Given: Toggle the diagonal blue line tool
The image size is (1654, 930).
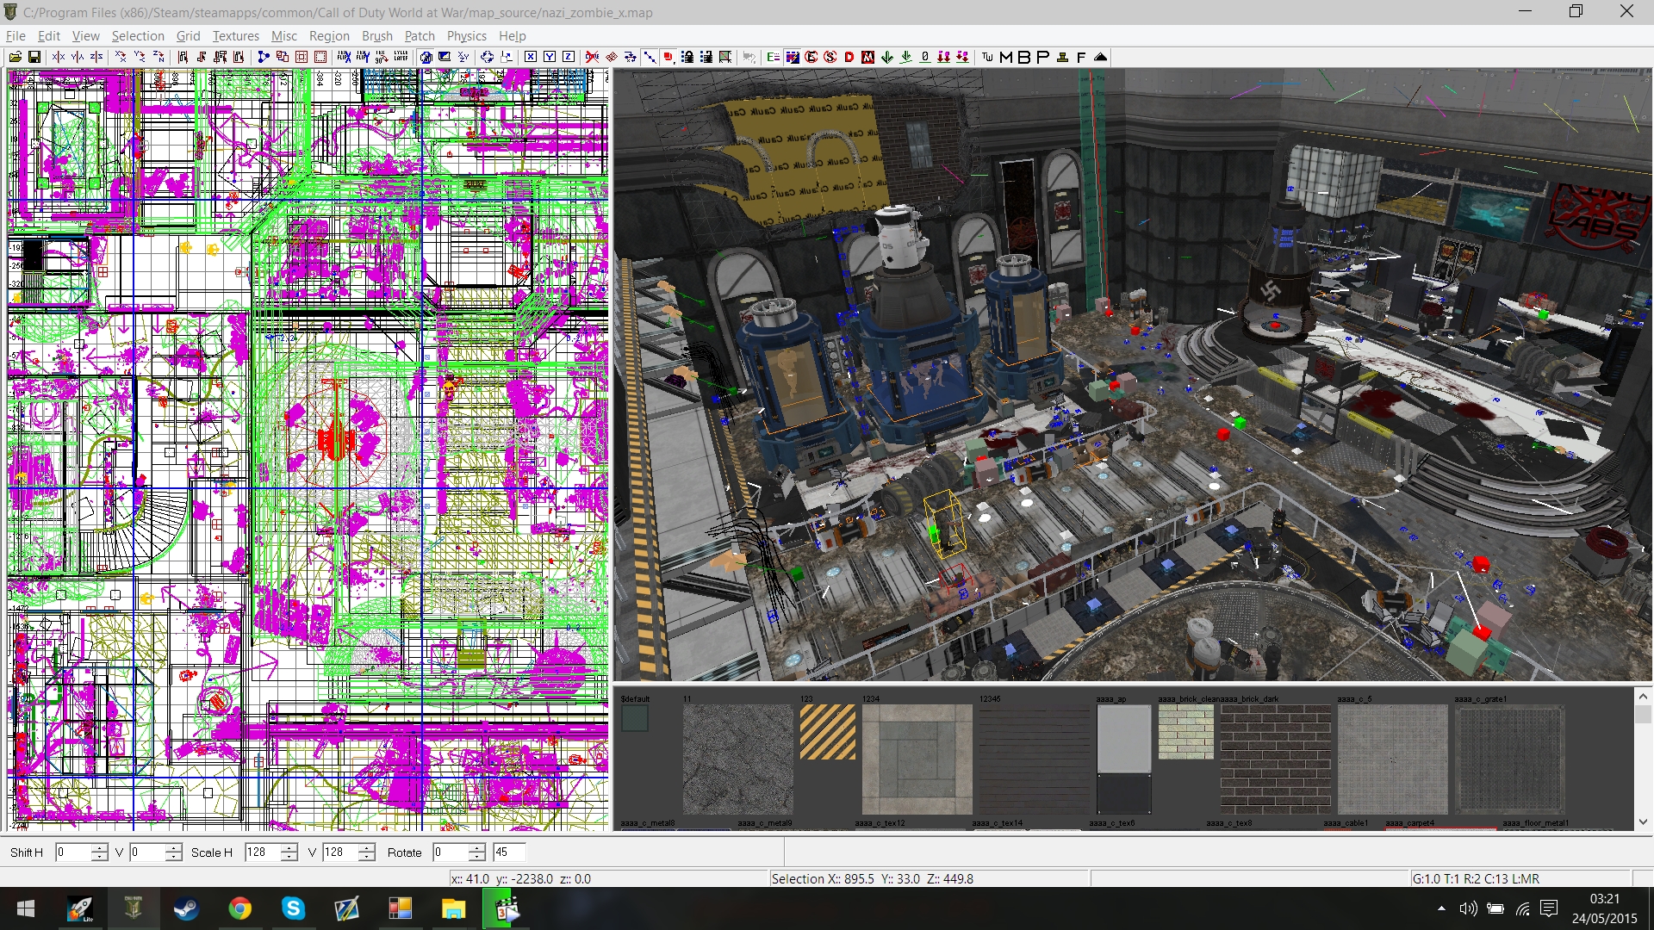Looking at the screenshot, I should click(650, 57).
